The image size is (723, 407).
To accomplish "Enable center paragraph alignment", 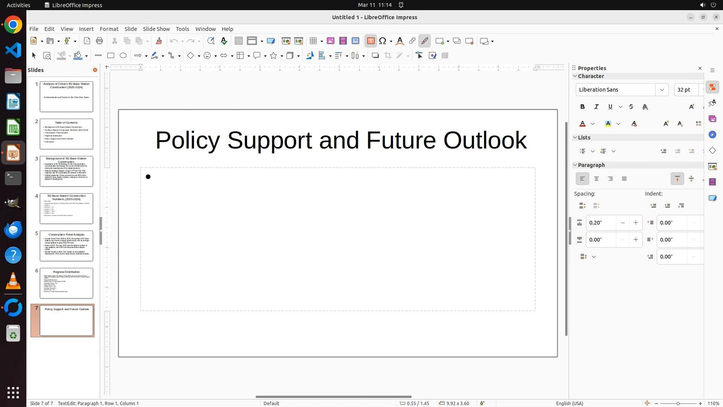I will click(596, 179).
